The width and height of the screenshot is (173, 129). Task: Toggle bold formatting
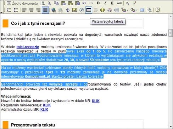tap(98, 3)
